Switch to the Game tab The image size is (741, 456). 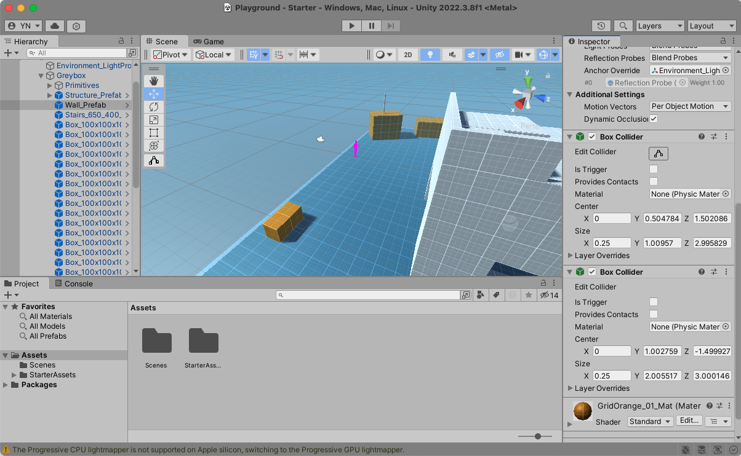209,42
